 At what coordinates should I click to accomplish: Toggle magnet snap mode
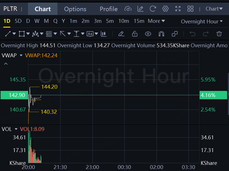tap(161, 34)
